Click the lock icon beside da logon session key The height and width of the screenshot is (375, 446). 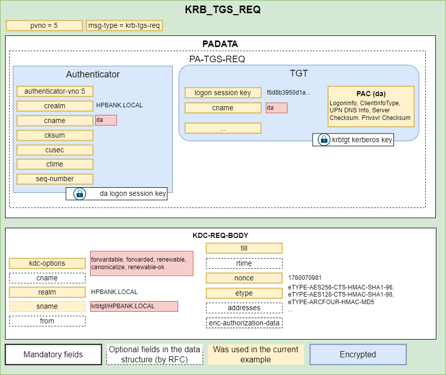tap(79, 193)
